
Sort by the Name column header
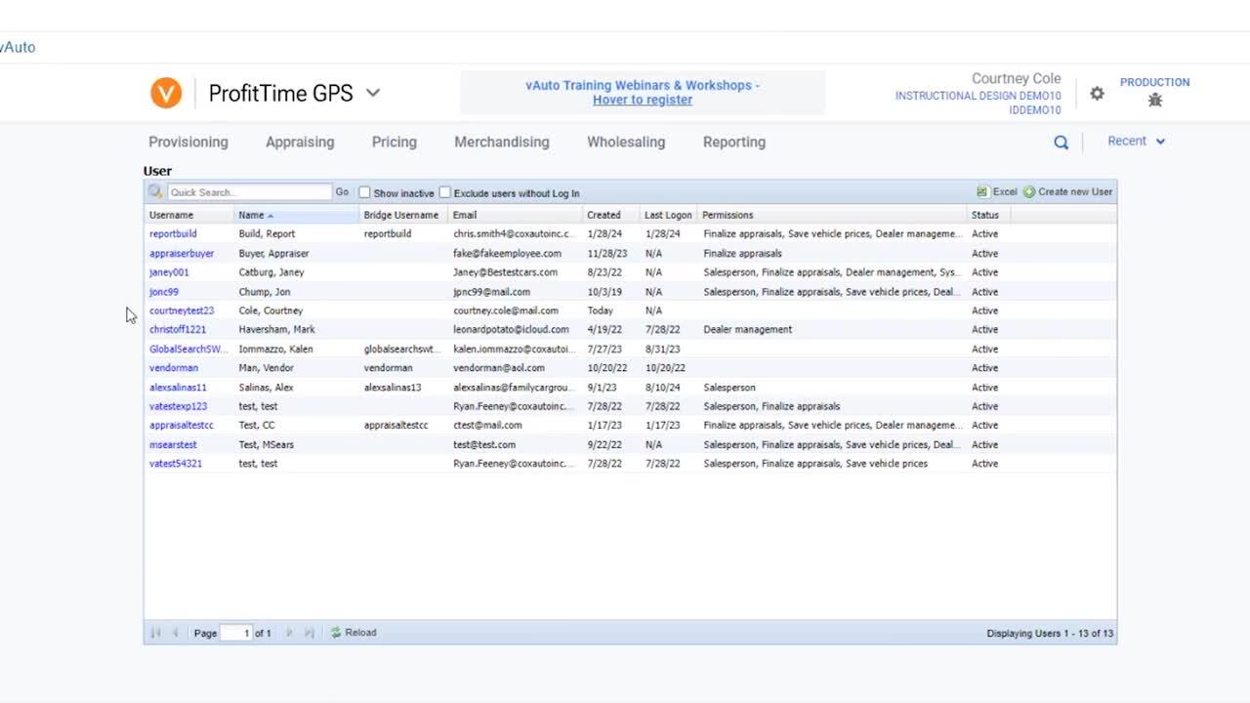[252, 215]
